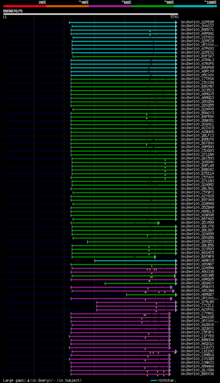Choose the UniRef100_Q8LFI3 label
This screenshot has height=383, width=220.
click(x=197, y=135)
